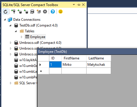Click the Refresh toolbar icon

pos(5,12)
